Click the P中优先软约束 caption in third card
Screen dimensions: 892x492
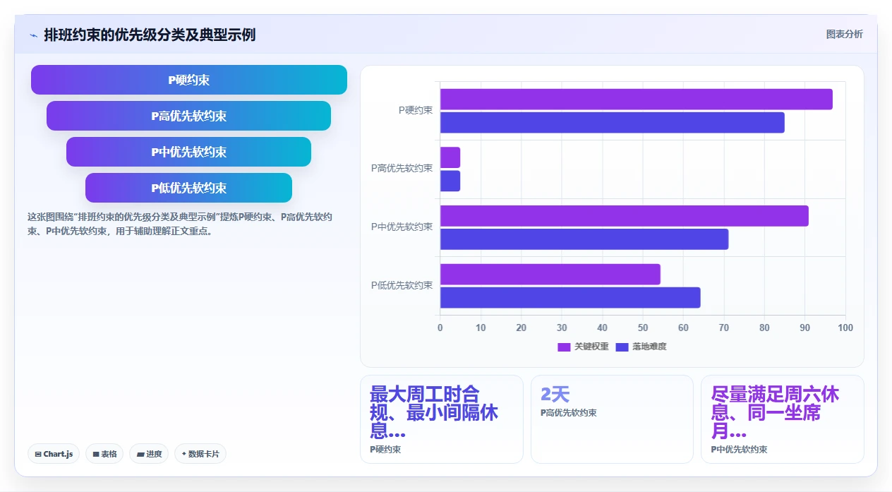(x=740, y=450)
